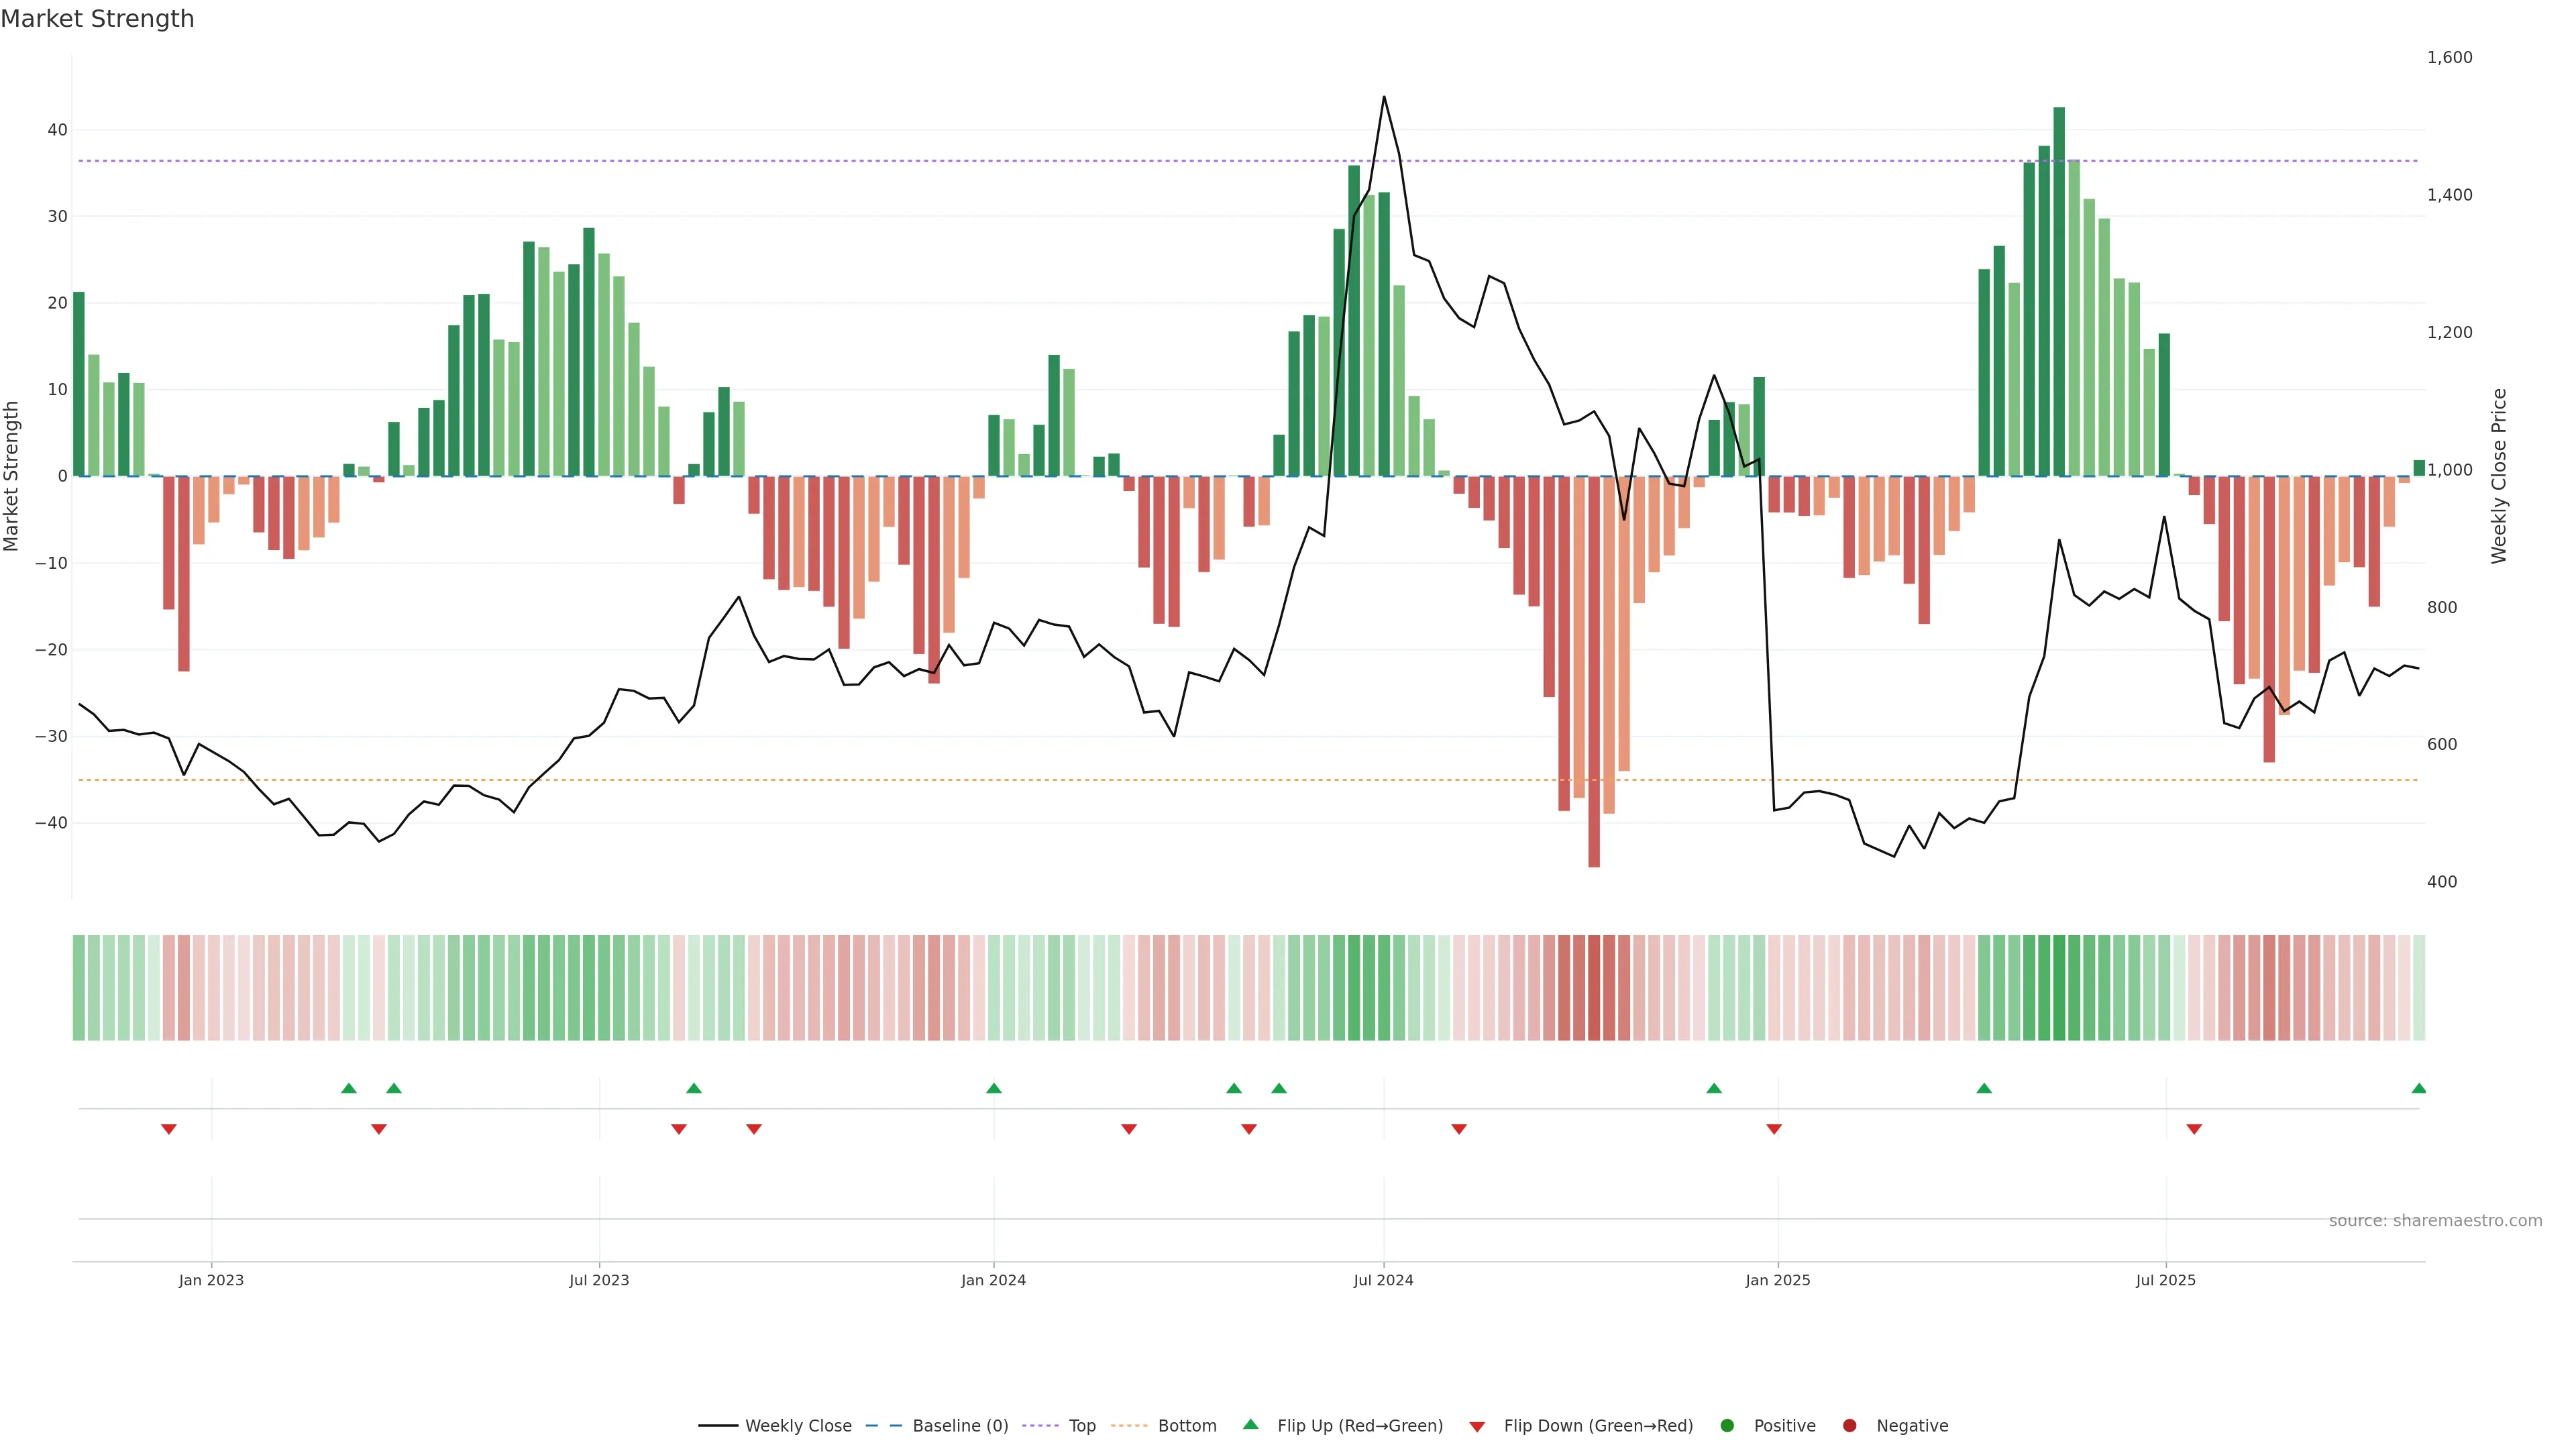Viewport: 2576px width, 1449px height.
Task: Click the green Positive legend dot
Action: click(x=1727, y=1425)
